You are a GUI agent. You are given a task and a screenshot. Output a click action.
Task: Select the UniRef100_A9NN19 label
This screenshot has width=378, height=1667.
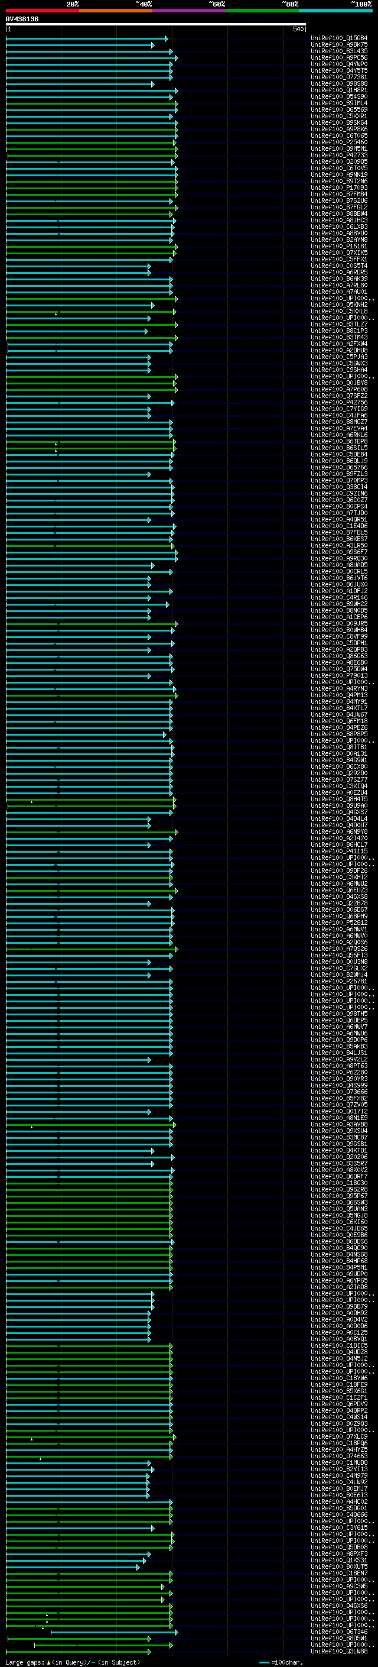click(x=339, y=174)
